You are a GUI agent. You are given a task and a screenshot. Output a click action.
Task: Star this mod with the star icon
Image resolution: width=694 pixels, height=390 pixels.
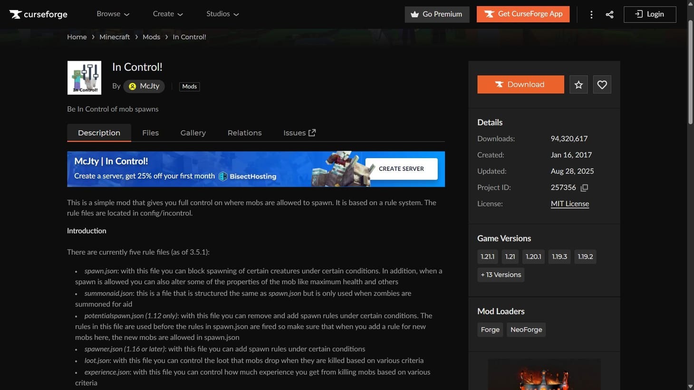[x=578, y=85]
